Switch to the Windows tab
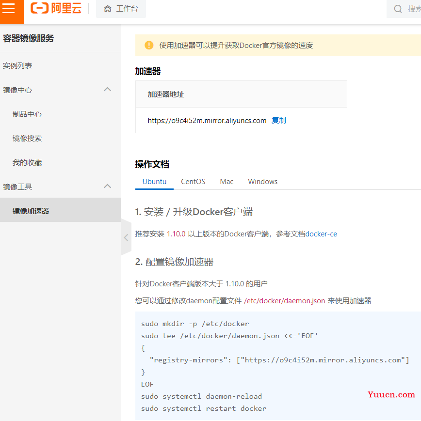 263,182
